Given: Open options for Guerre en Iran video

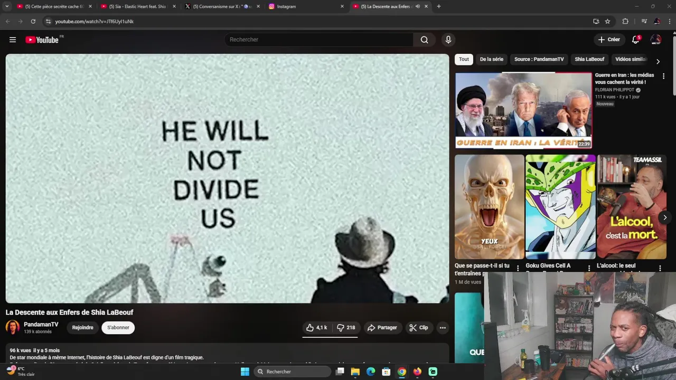Looking at the screenshot, I should [663, 76].
